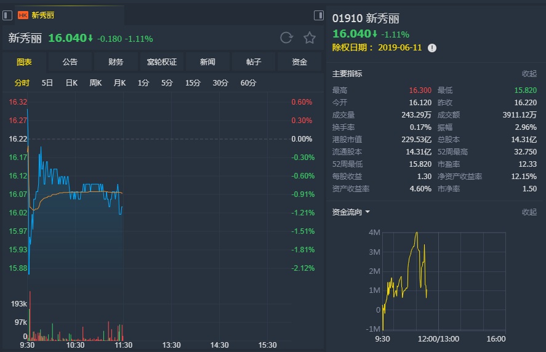Refresh the stock quote
The height and width of the screenshot is (352, 546).
coord(286,38)
